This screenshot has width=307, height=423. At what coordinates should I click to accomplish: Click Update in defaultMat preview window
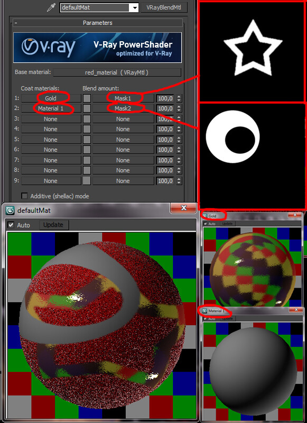[53, 225]
